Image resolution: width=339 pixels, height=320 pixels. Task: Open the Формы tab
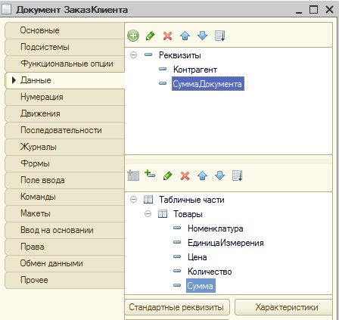pos(64,163)
